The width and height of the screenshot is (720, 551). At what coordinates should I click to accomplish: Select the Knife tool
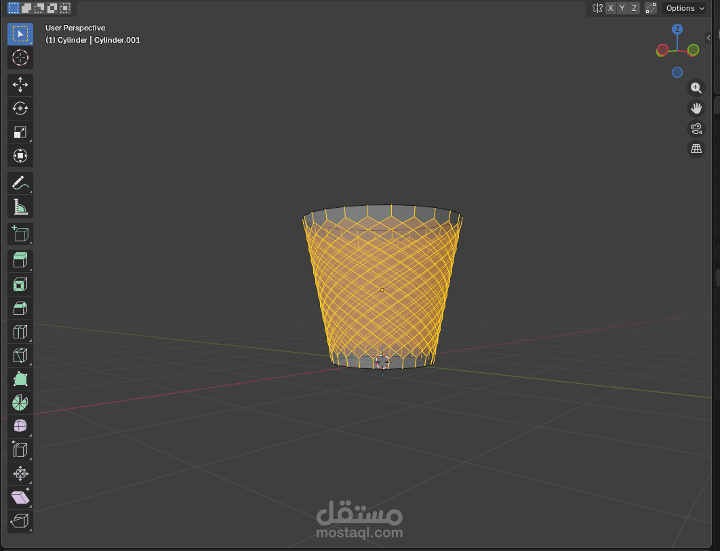(x=20, y=356)
